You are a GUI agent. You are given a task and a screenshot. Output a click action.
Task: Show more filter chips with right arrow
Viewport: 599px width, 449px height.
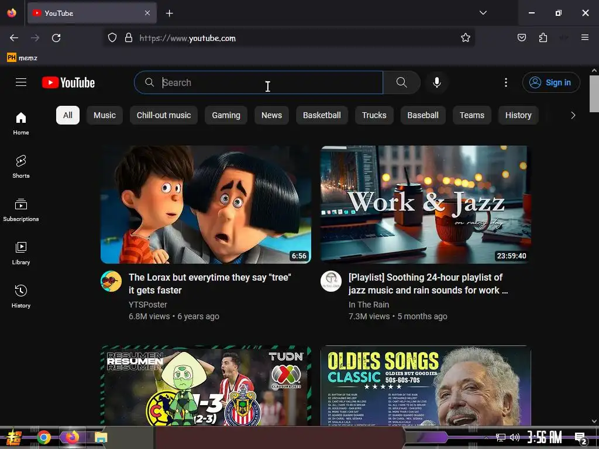point(573,115)
